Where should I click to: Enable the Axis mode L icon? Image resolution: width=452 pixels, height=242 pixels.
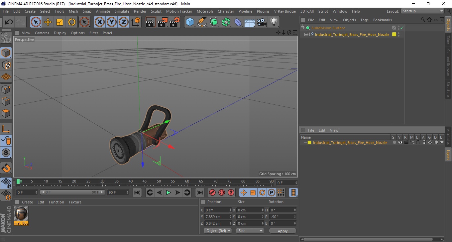click(6, 129)
